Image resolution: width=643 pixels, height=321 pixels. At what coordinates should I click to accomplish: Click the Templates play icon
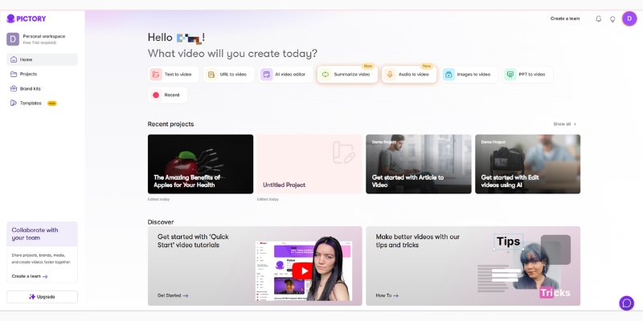pos(14,104)
